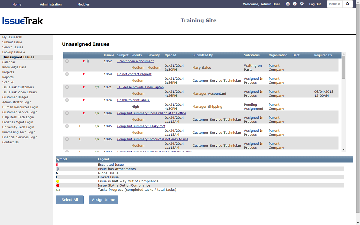Open the Modules dropdown menu

click(83, 4)
